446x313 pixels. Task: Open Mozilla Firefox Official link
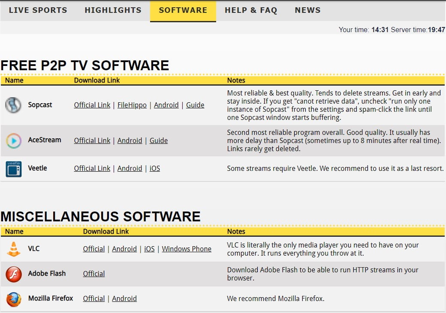point(94,298)
